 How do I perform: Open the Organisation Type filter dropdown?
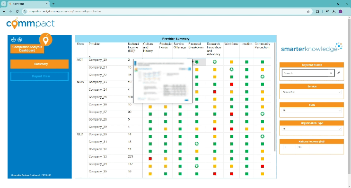(x=311, y=129)
